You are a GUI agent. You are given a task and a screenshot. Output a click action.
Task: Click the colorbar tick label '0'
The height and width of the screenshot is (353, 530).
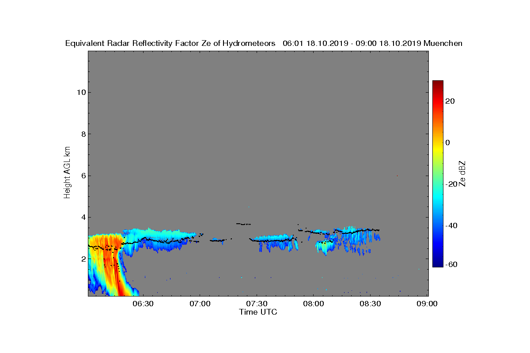pos(448,143)
